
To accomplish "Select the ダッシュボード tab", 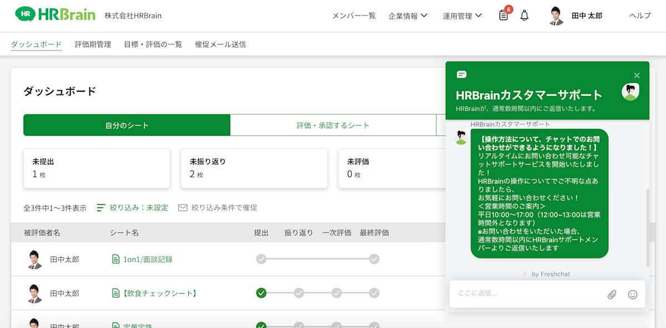I will click(36, 44).
